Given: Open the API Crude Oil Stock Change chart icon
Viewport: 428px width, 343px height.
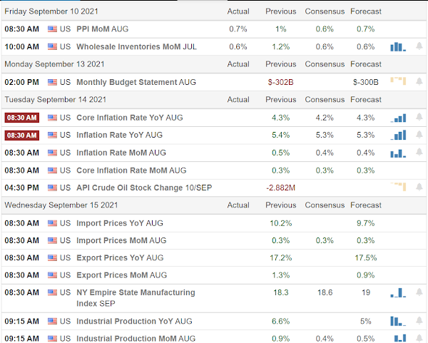Looking at the screenshot, I should click(398, 187).
